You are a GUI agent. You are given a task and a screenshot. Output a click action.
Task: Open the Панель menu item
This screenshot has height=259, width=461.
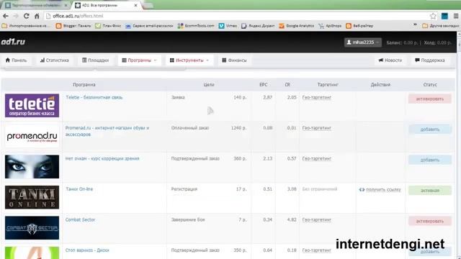click(16, 60)
